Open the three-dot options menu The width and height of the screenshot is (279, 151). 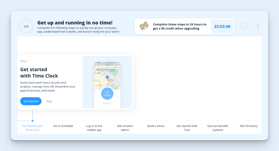point(258,26)
